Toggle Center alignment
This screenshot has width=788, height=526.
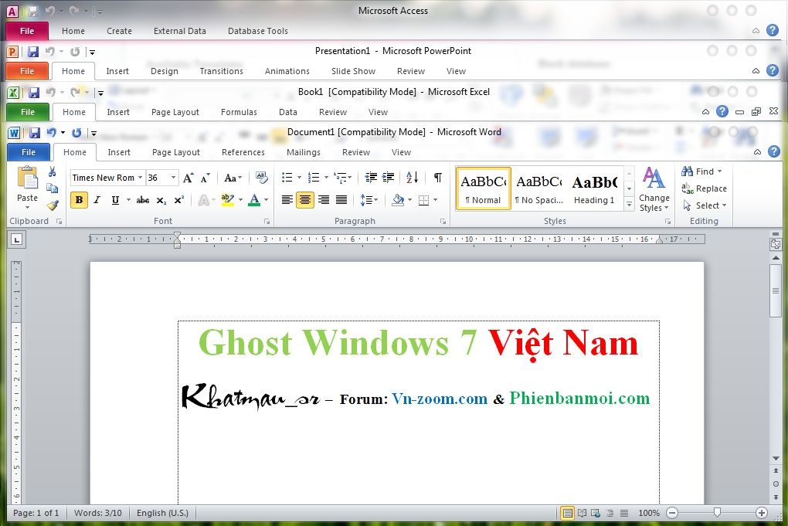coord(305,200)
